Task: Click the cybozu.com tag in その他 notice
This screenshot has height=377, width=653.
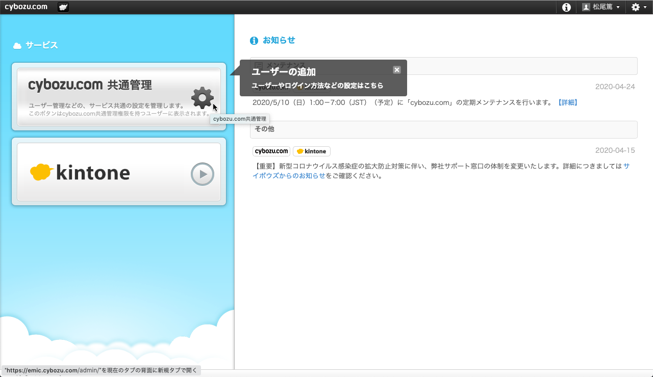Action: tap(271, 151)
